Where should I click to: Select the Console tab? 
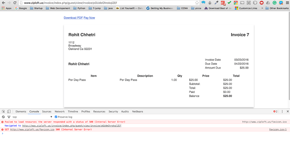(x=34, y=112)
